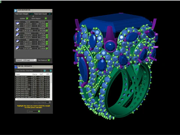Open the Diamond material dropdown
Viewport: 180px width, 135px height.
tap(26, 60)
